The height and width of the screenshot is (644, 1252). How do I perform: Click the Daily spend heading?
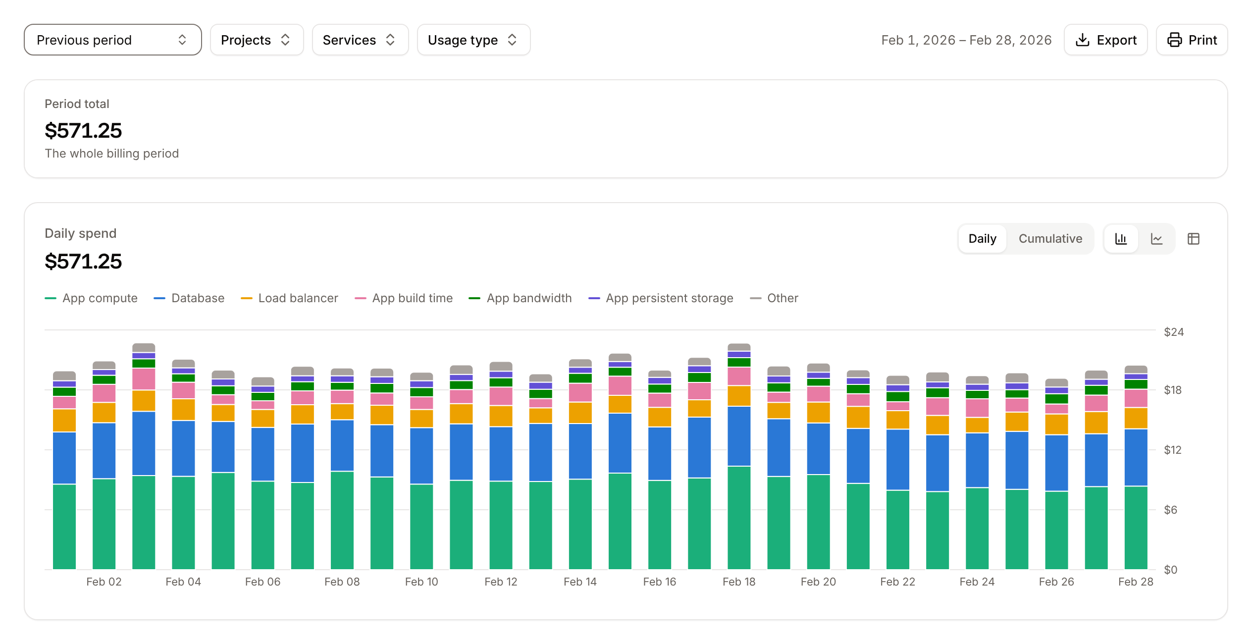[80, 233]
